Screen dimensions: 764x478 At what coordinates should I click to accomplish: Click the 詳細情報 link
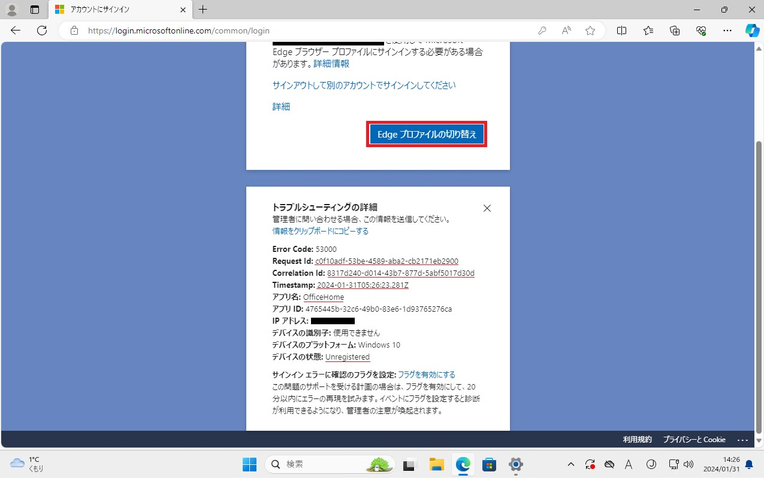[x=331, y=63]
